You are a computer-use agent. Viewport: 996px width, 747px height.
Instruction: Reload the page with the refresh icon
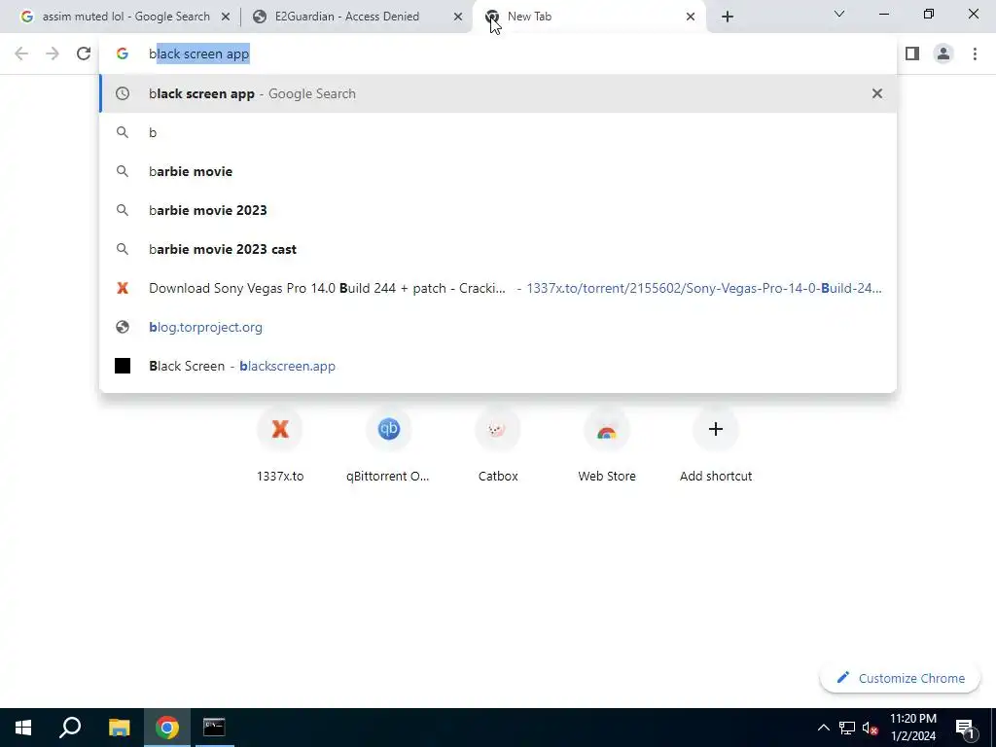pos(84,53)
